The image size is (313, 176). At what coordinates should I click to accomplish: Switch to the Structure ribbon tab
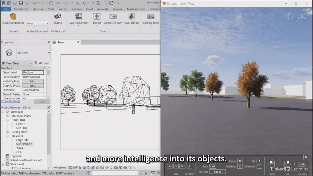(38, 9)
